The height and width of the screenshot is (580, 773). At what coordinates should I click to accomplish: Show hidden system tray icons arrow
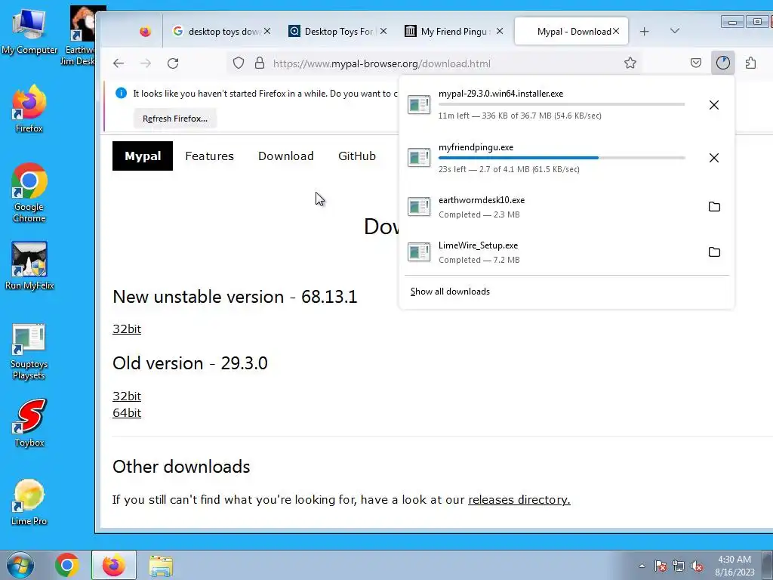642,566
